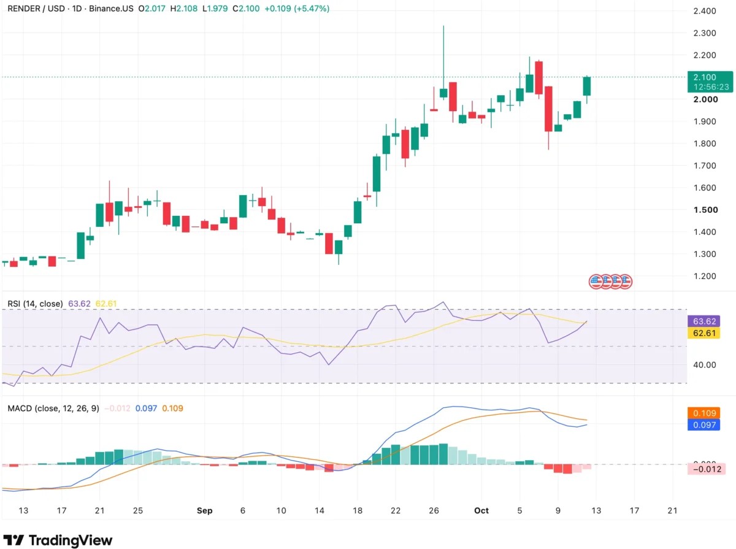
Task: Click the "22" date on time axis
Action: click(x=396, y=510)
